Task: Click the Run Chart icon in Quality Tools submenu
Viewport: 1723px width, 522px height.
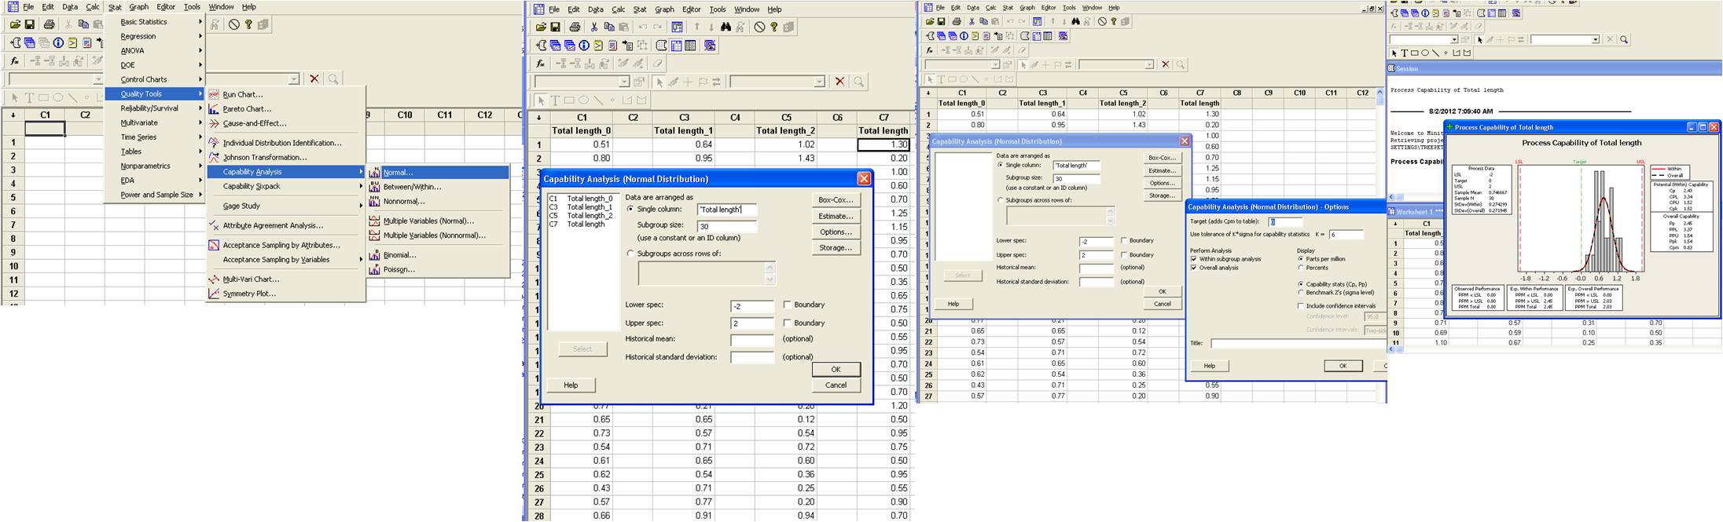Action: (214, 94)
